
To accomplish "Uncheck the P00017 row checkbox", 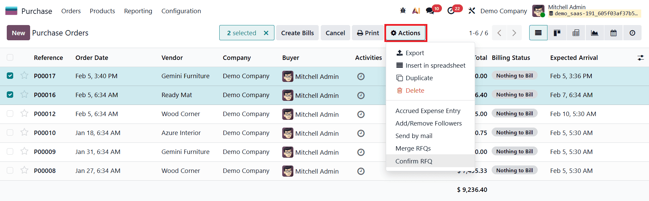I will click(x=10, y=76).
